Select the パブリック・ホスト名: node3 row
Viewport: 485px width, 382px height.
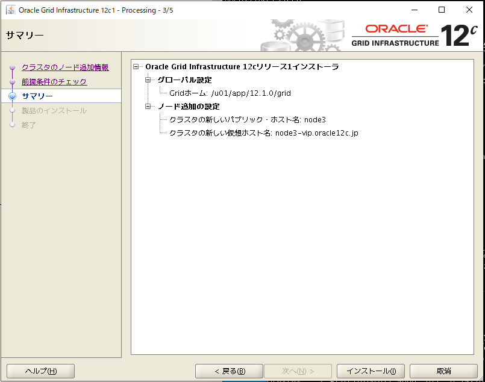tap(248, 120)
